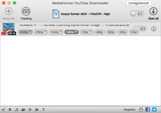Screen dimensions: 161x113
Task: Download the Murren video with its arrow icon
Action: point(154,29)
